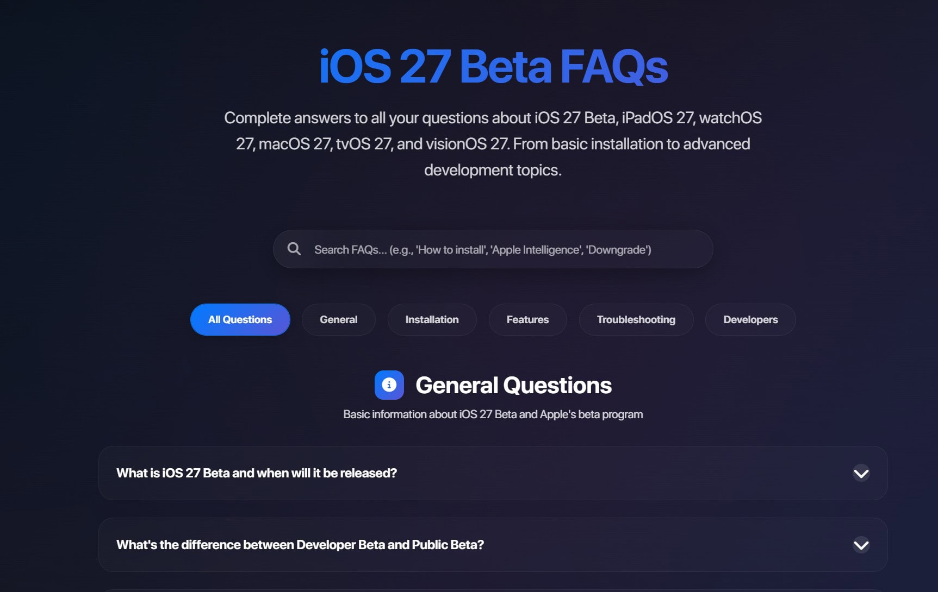Screen dimensions: 938x592
Task: Expand 'What is iOS 27 Beta' question
Action: (x=257, y=473)
